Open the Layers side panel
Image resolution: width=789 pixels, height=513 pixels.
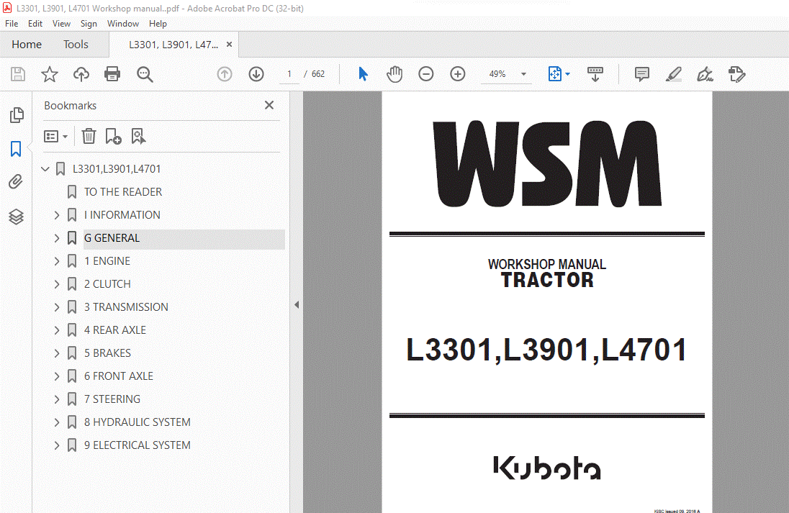tap(16, 217)
